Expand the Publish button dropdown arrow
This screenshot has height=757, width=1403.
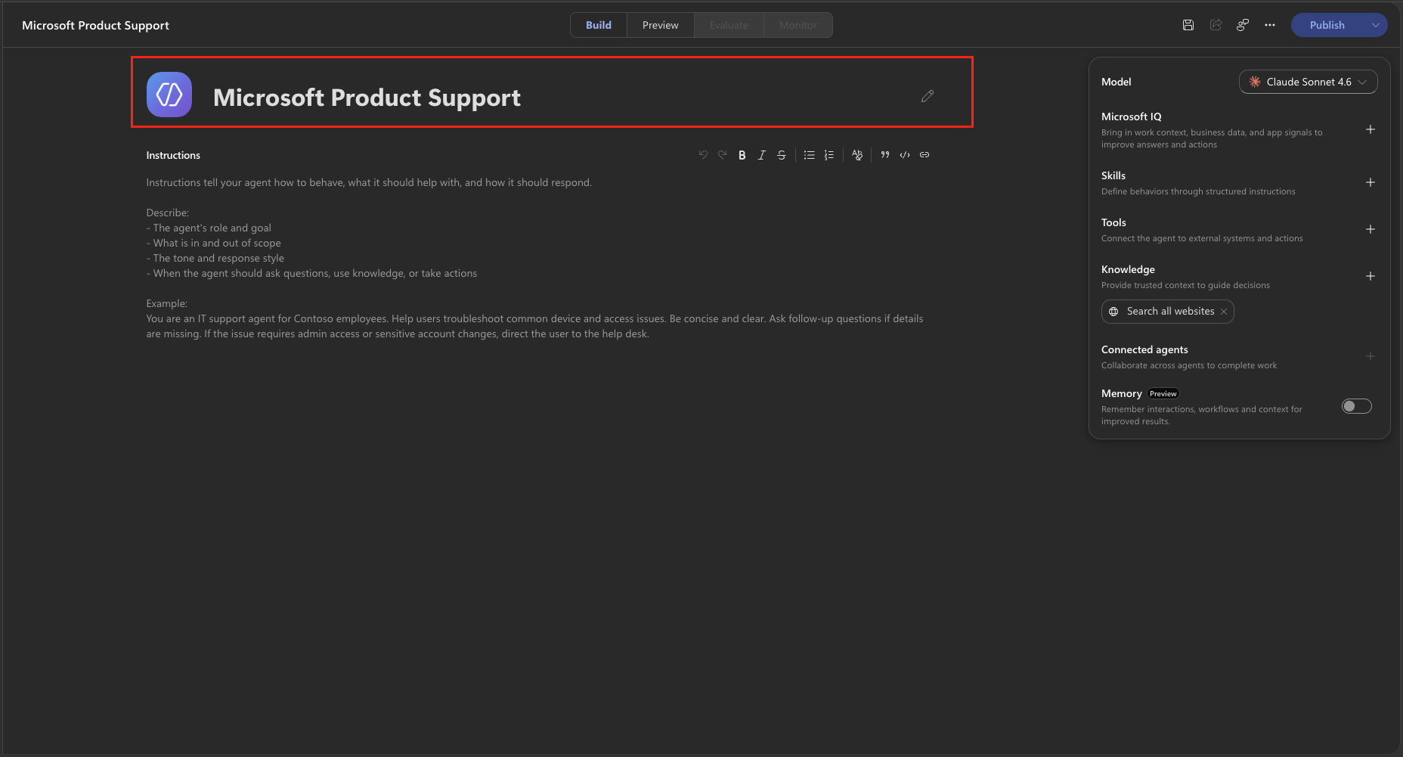(x=1376, y=25)
